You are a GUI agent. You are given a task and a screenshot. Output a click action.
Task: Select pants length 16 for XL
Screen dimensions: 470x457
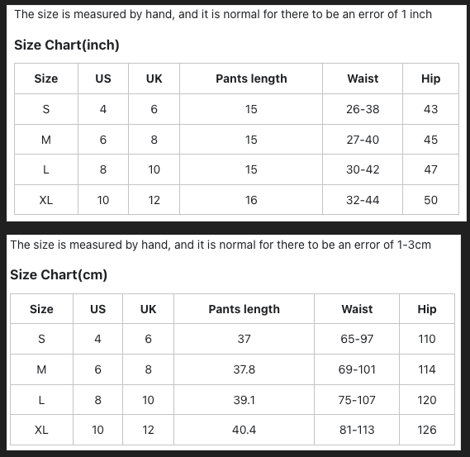click(251, 200)
